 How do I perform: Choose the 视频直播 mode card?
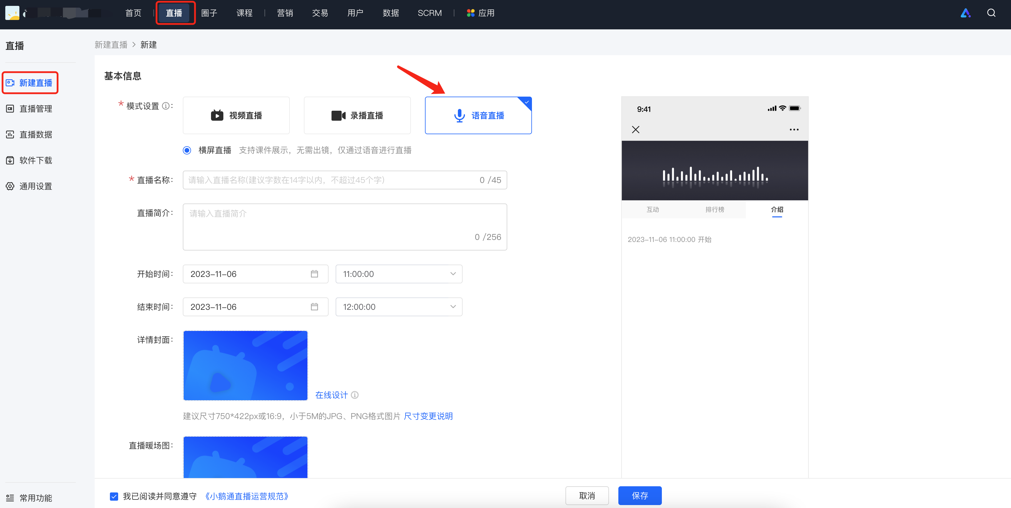pos(236,115)
